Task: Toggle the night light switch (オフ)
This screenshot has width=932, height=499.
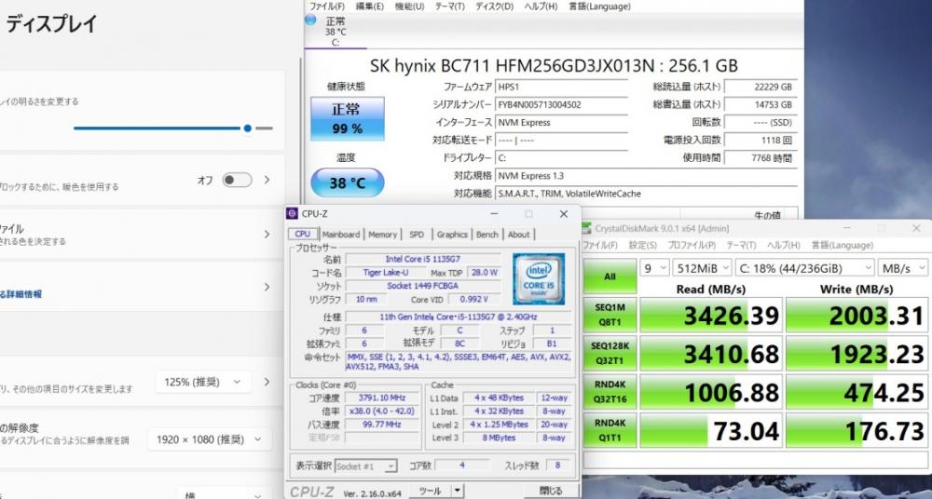Action: click(237, 180)
